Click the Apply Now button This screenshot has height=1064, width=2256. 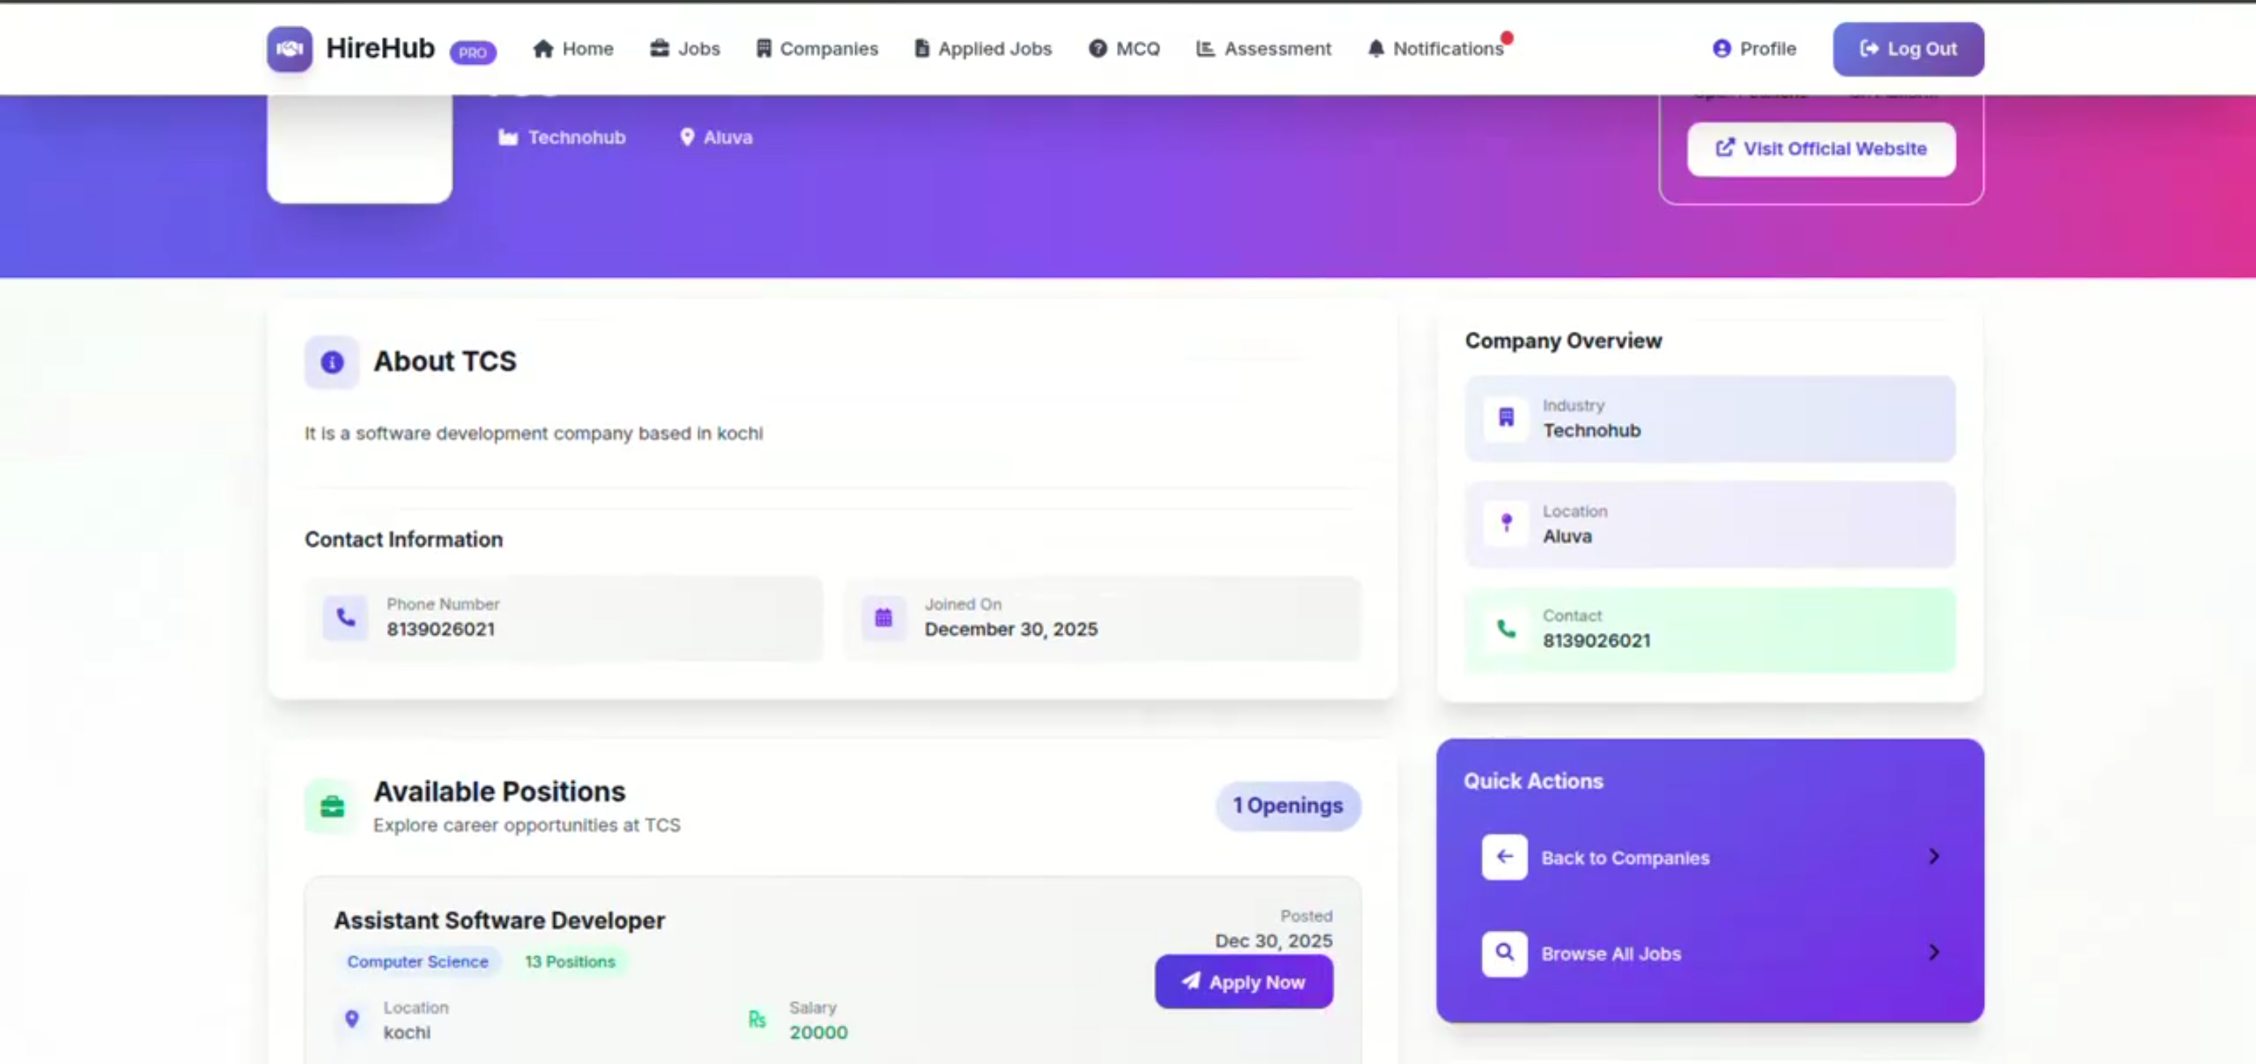point(1244,982)
